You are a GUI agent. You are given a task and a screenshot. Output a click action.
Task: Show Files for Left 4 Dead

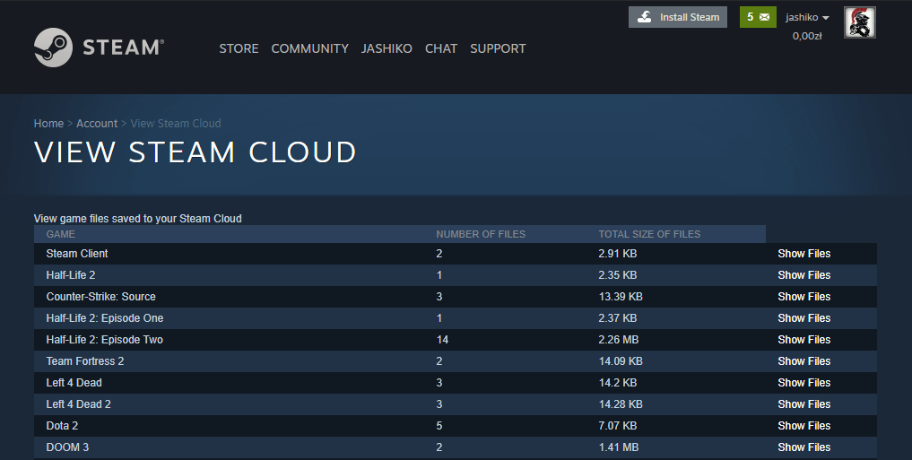tap(803, 383)
